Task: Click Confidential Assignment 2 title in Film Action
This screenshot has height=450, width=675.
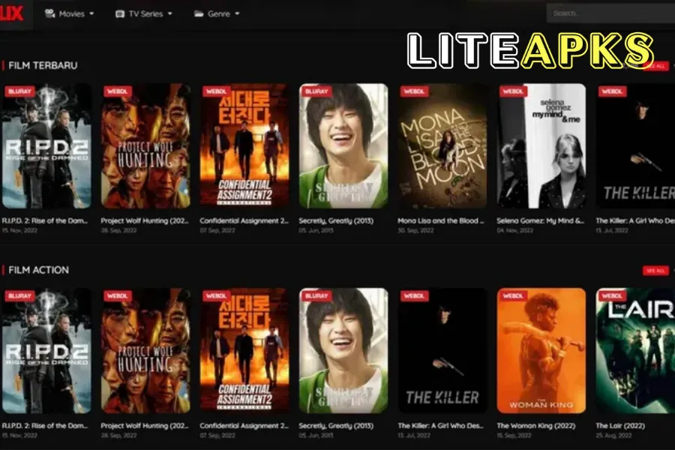Action: pos(244,426)
